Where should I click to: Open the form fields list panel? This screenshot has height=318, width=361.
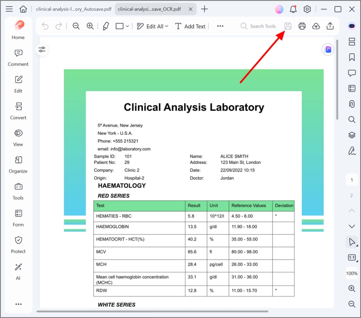pos(352,88)
